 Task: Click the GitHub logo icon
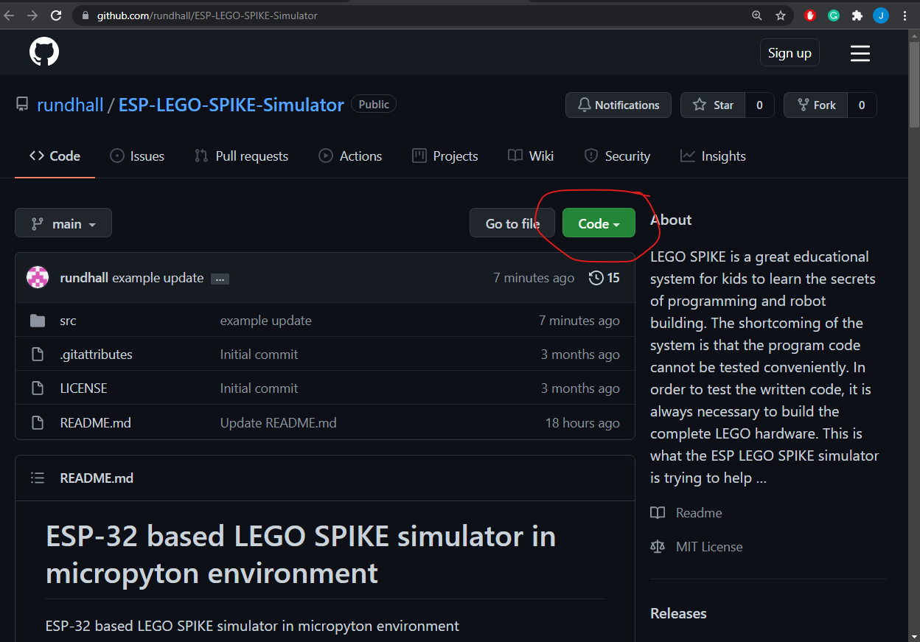[44, 52]
